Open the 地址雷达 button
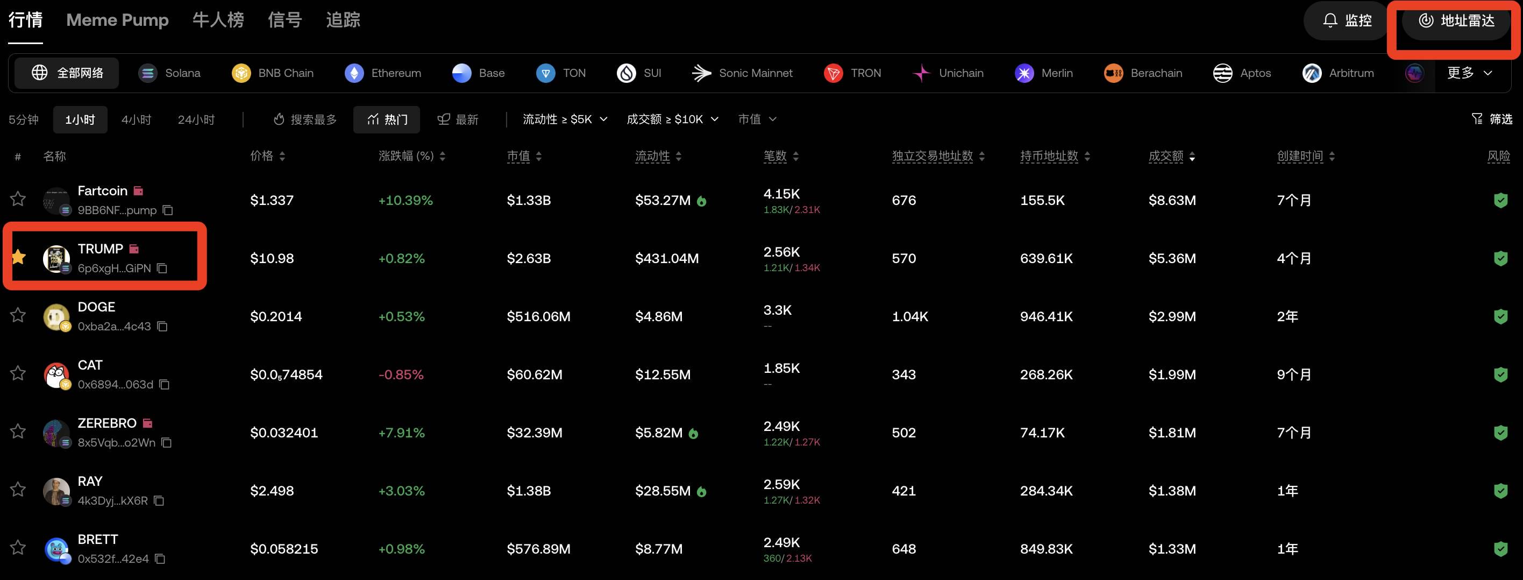This screenshot has width=1523, height=580. (x=1457, y=20)
